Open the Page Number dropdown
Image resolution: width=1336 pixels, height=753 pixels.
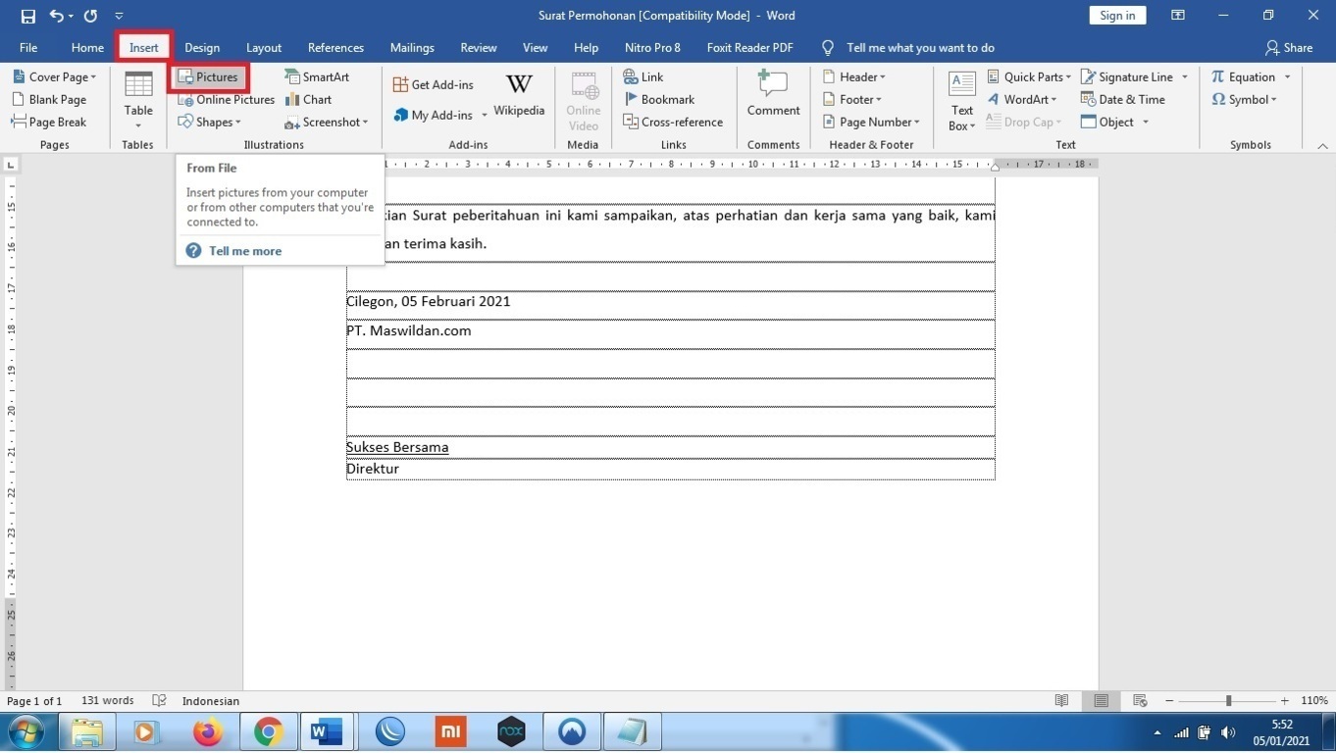(x=871, y=122)
